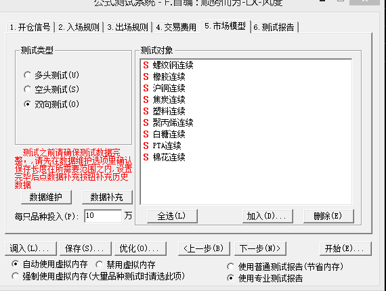The width and height of the screenshot is (386, 291).
Task: Click the 数据补充 button
Action: 107,198
